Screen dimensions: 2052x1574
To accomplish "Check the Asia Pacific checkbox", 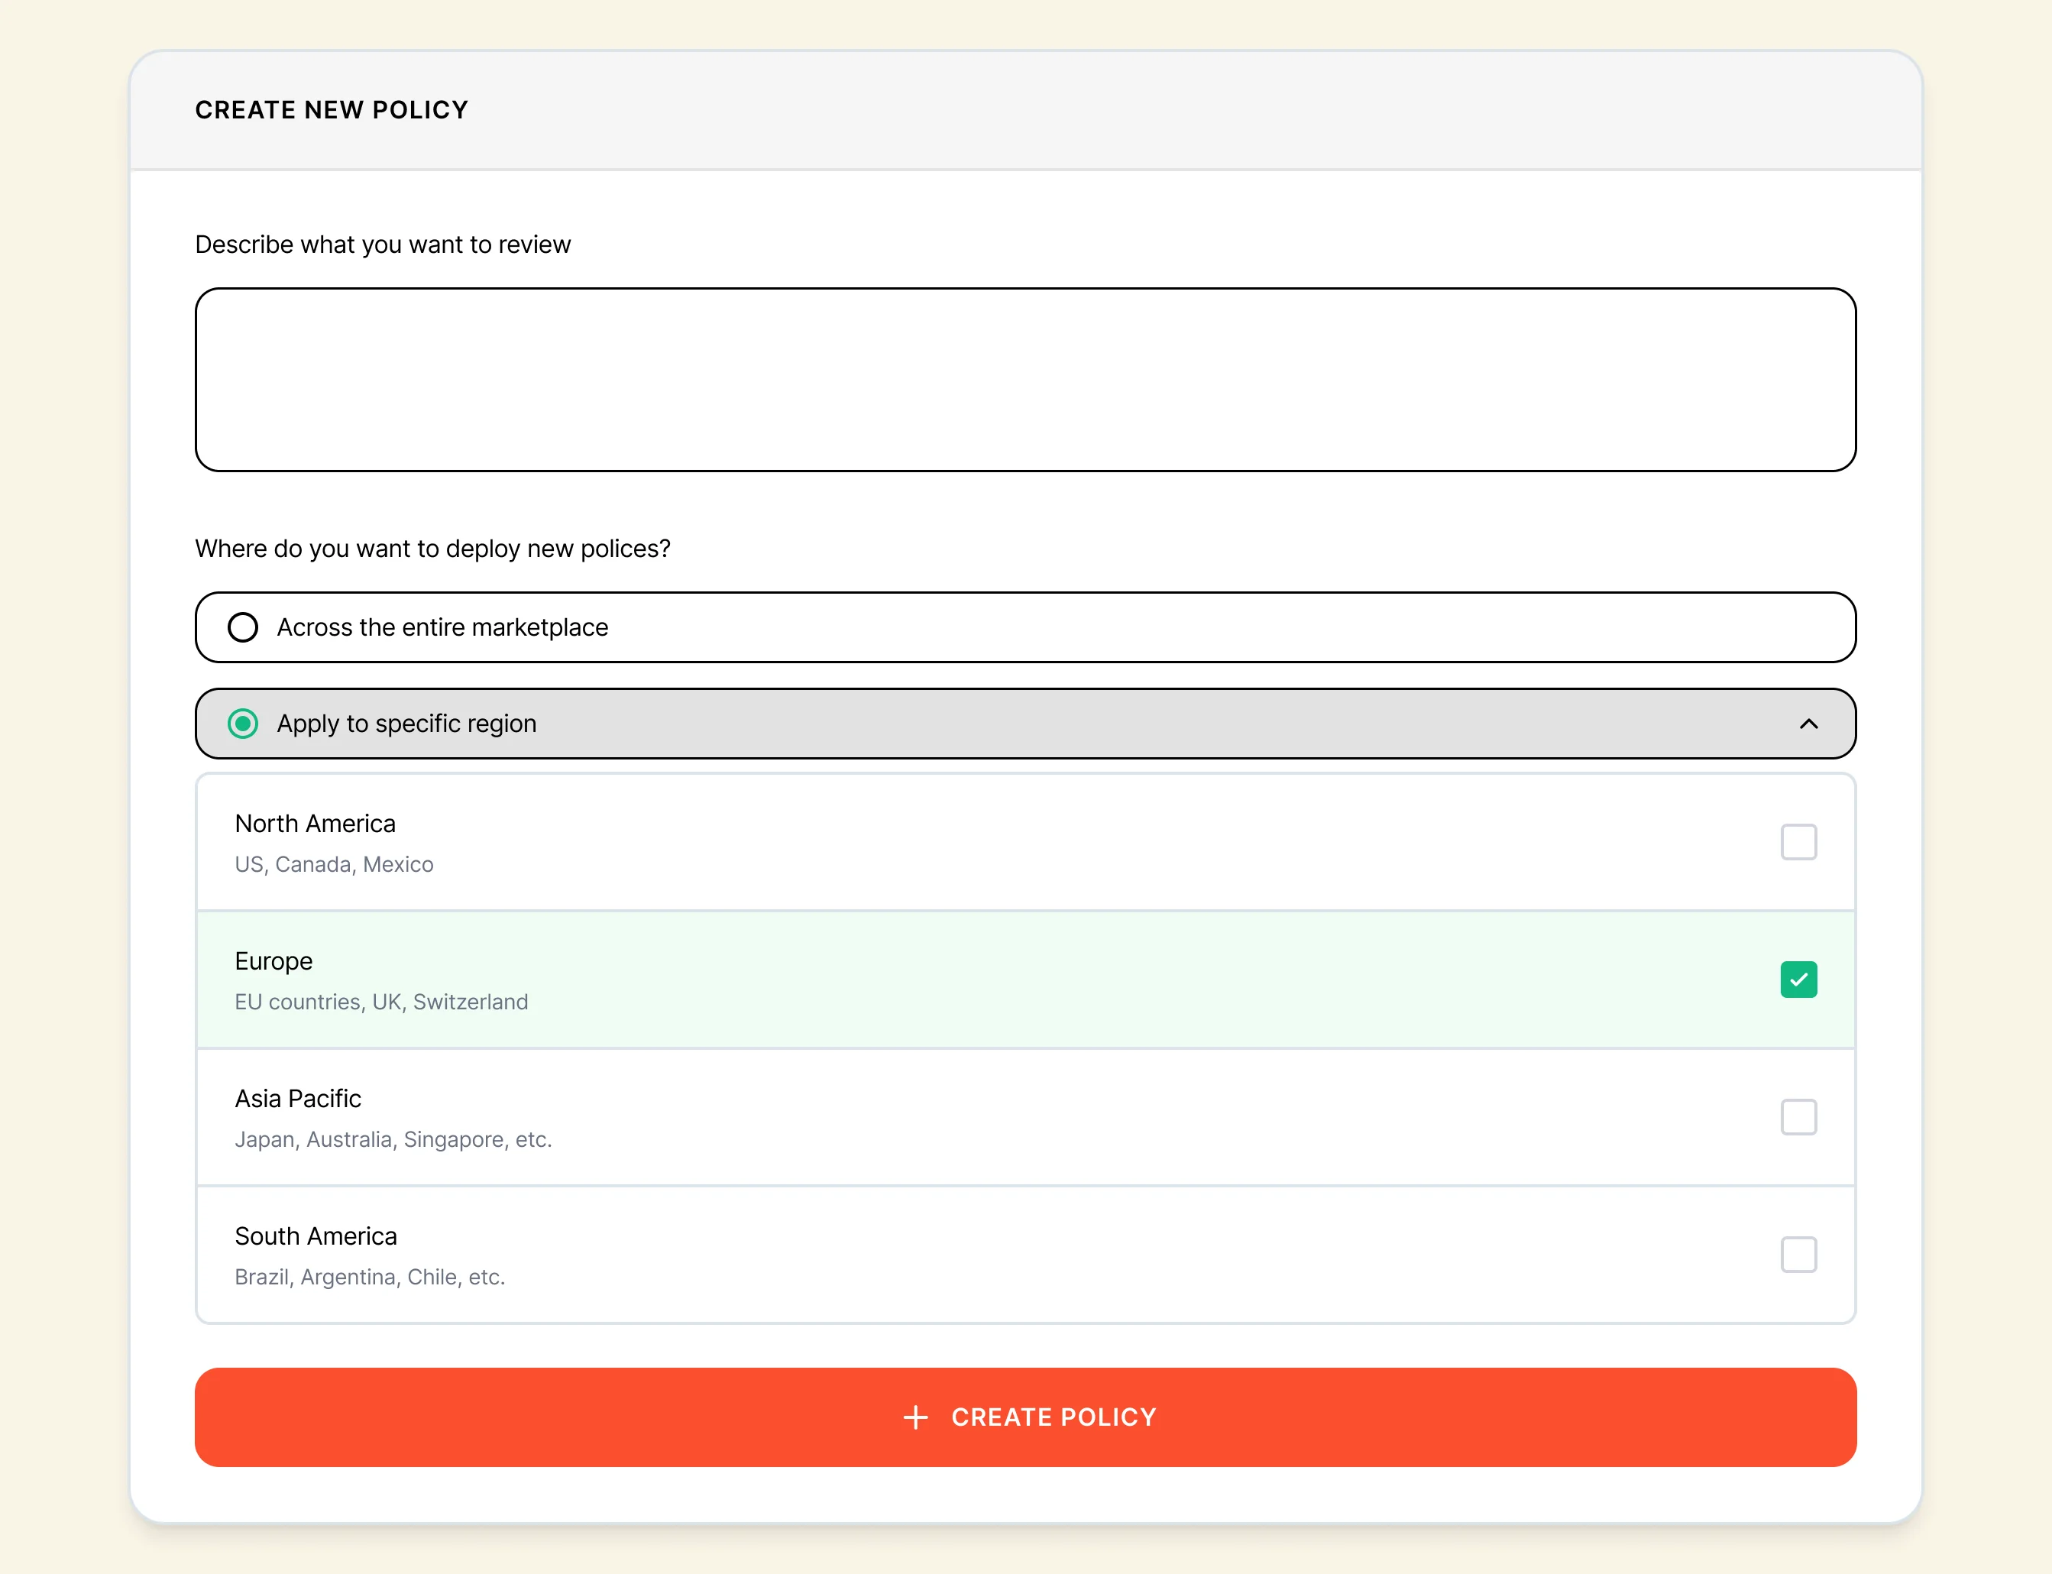I will (x=1798, y=1117).
